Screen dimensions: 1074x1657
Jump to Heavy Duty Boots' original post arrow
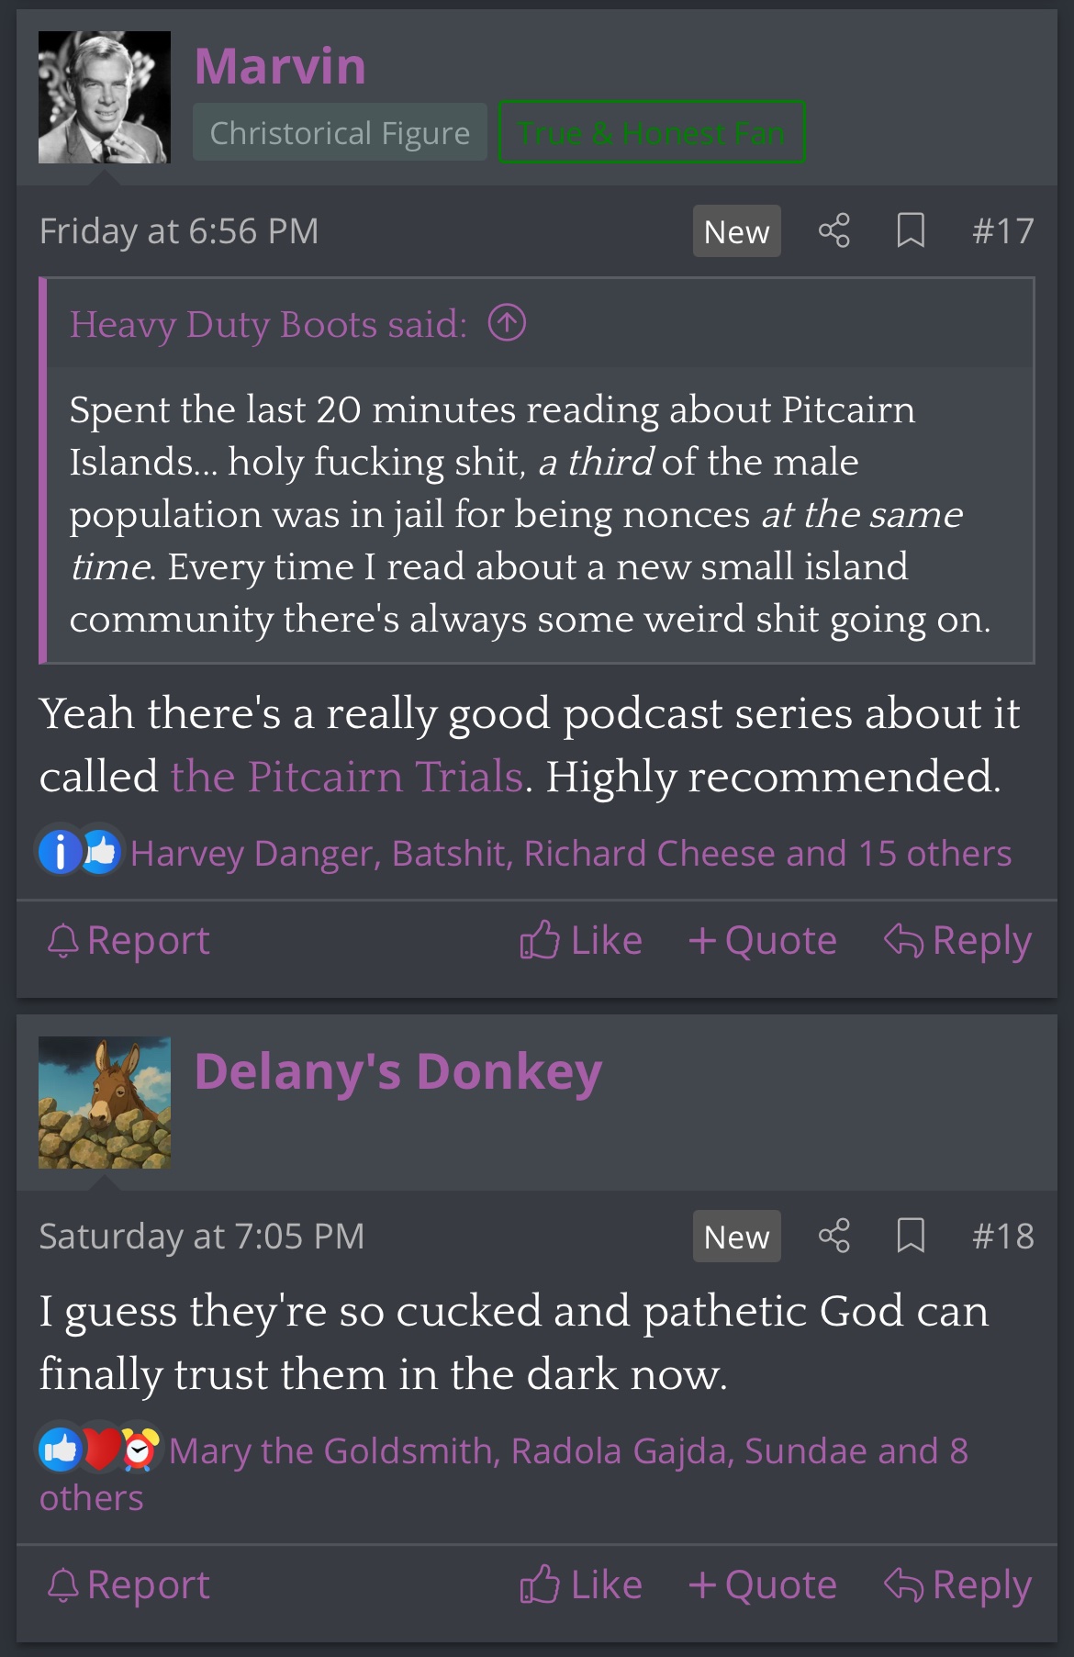(x=507, y=323)
